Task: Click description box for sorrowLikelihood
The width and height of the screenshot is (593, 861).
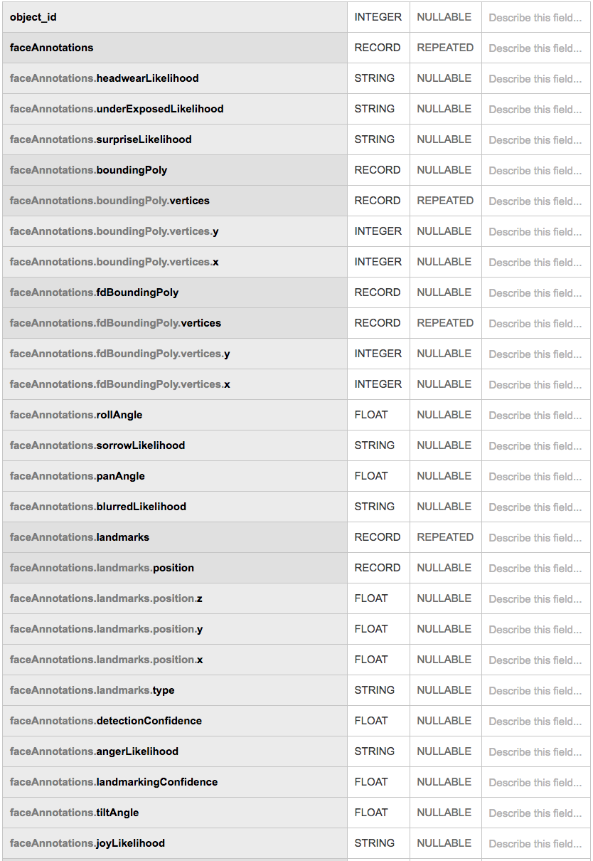Action: coord(535,446)
